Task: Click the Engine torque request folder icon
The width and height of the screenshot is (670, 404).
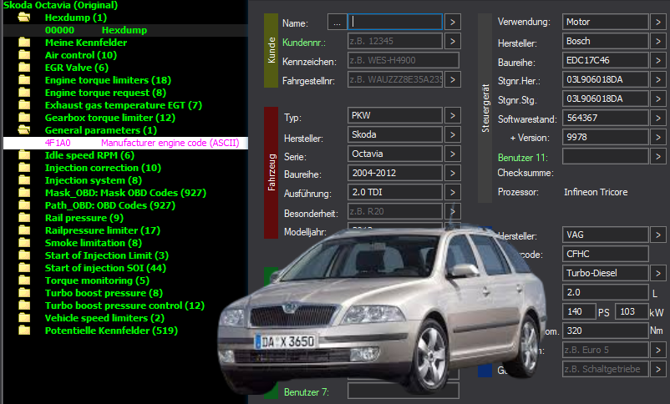Action: pos(24,93)
